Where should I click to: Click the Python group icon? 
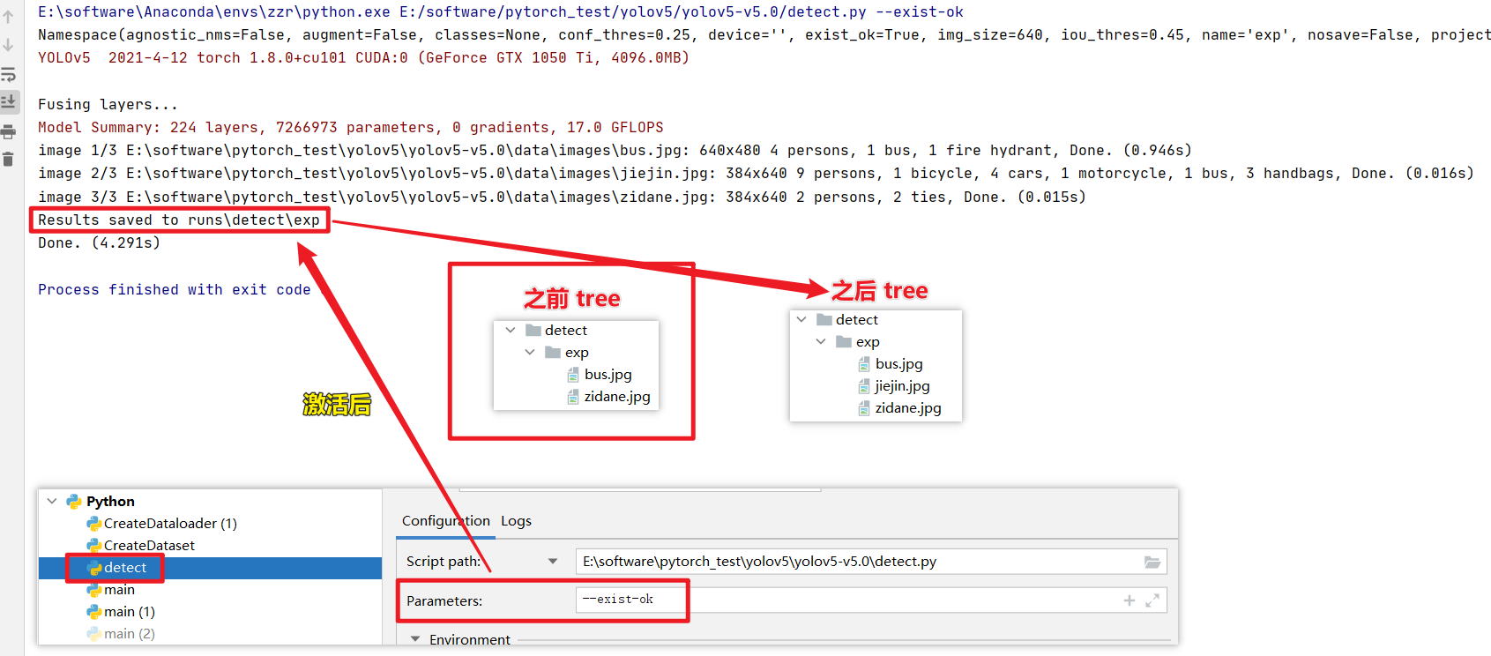(74, 502)
